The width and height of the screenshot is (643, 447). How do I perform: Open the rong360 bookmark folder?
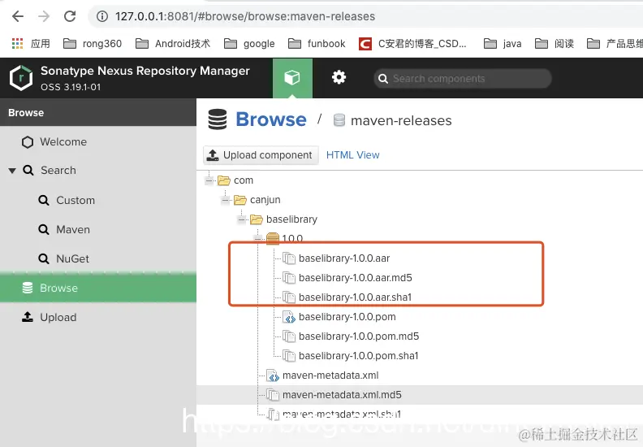point(93,44)
